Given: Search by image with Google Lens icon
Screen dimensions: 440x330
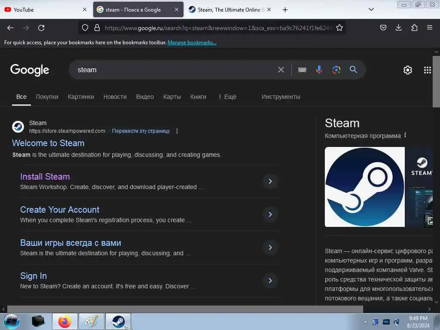Looking at the screenshot, I should point(336,70).
